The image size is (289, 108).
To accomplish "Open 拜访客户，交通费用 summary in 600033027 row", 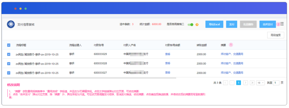I will (232, 73).
